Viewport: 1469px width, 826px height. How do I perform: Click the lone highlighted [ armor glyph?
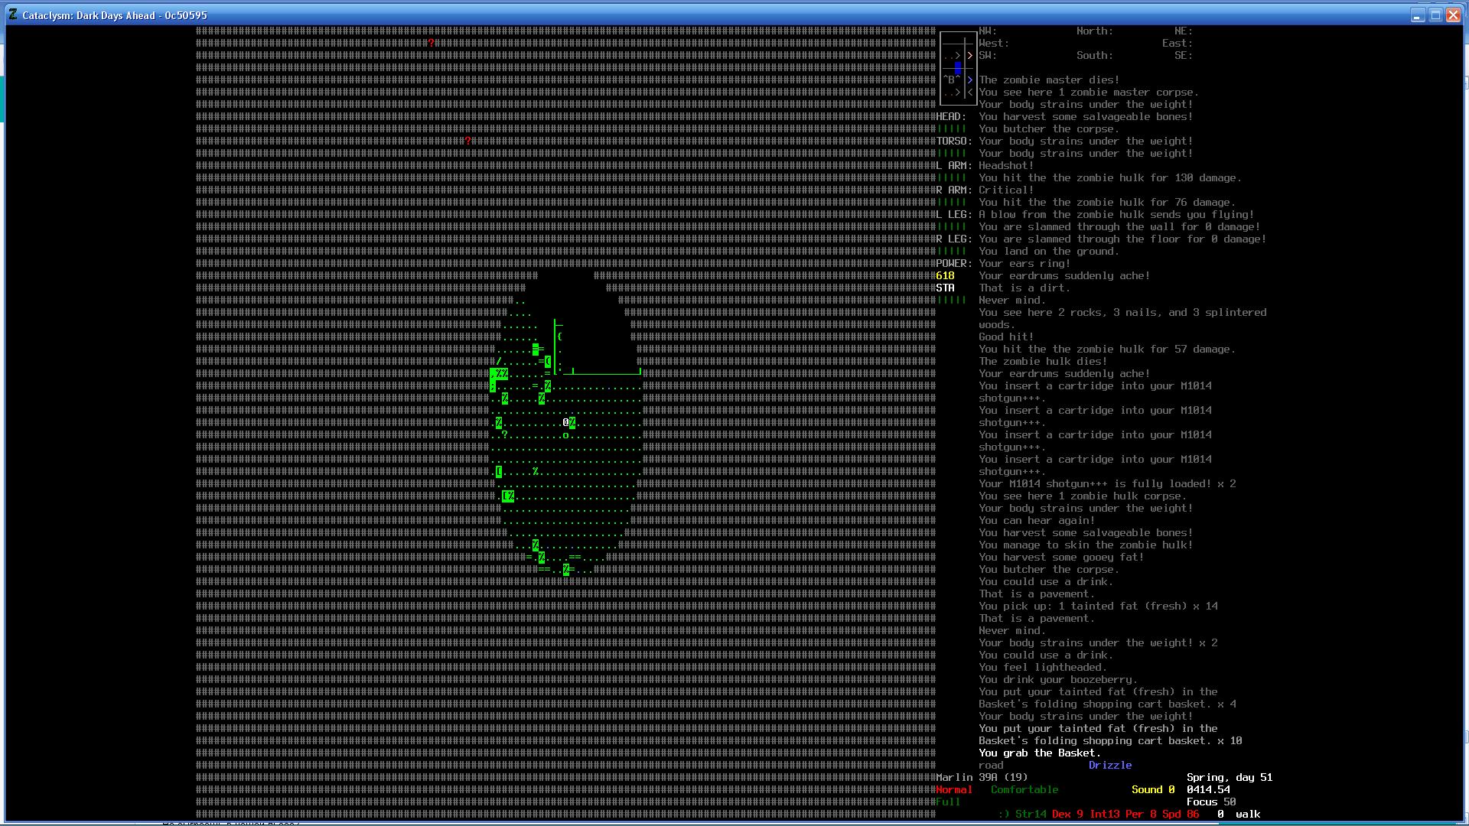coord(499,472)
